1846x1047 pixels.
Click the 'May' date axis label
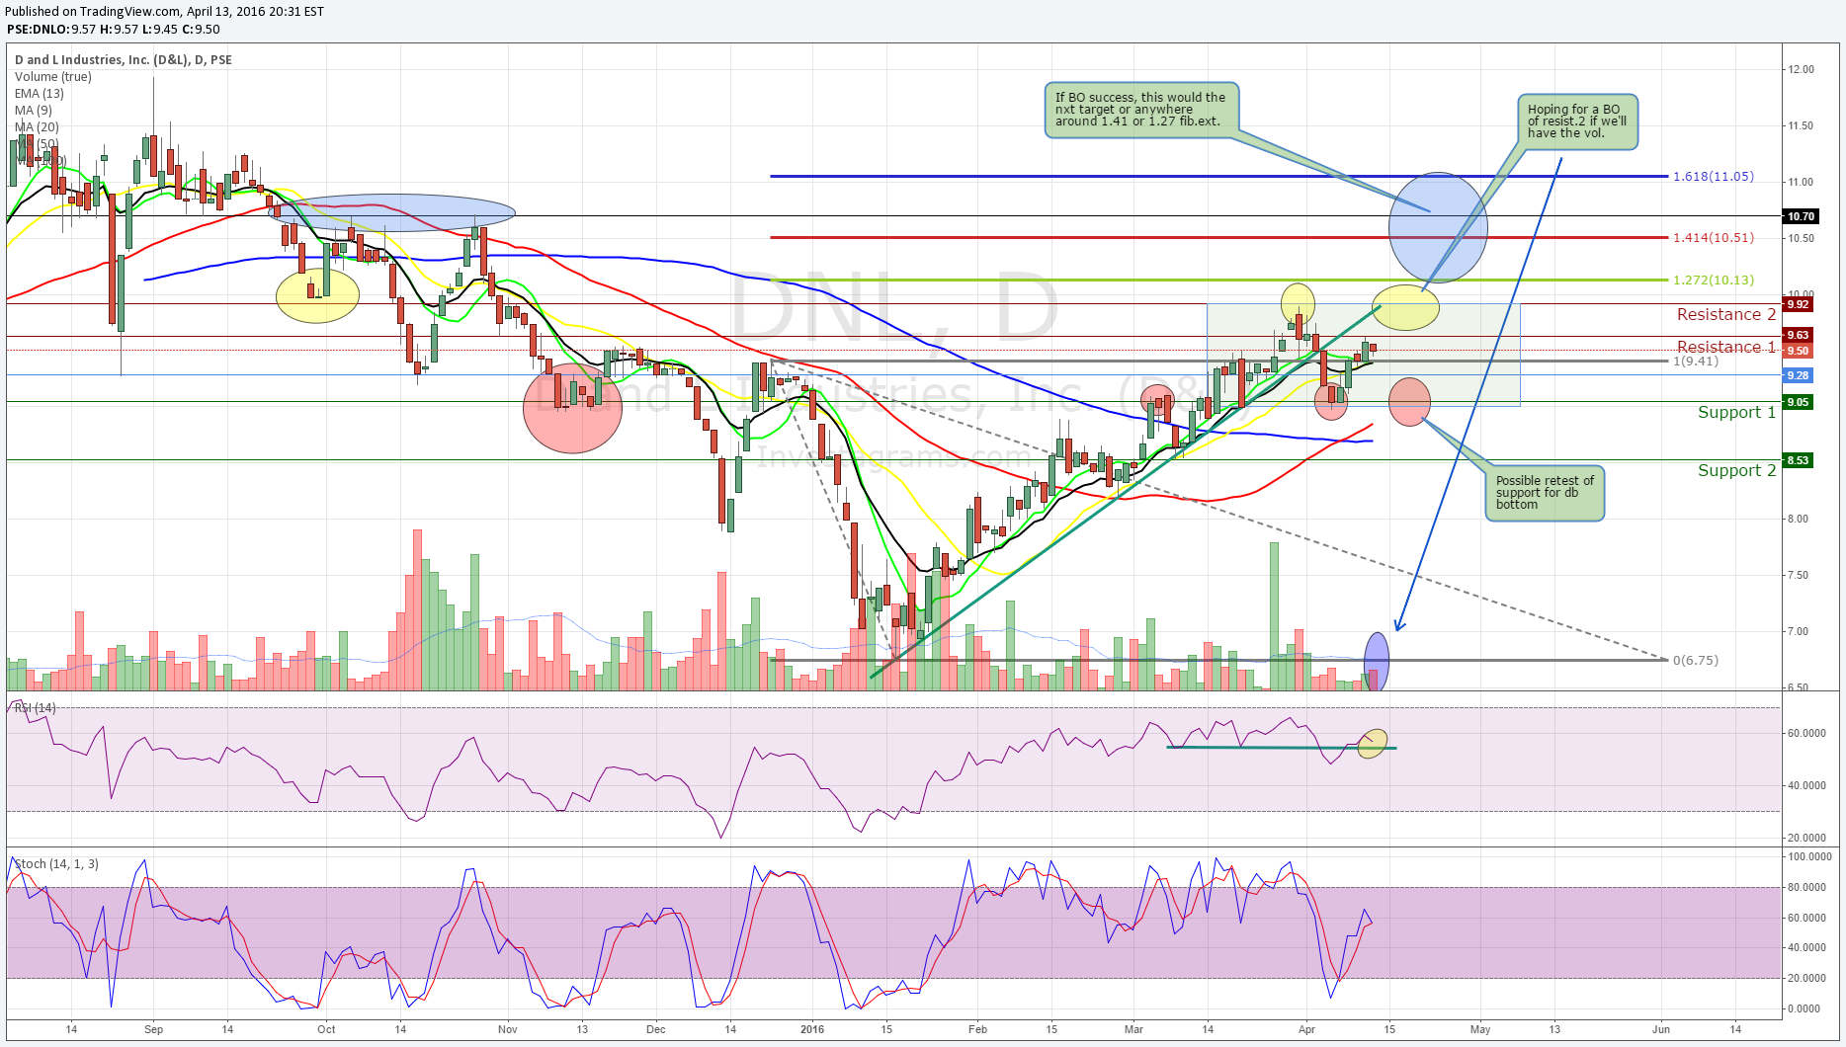click(1480, 1029)
